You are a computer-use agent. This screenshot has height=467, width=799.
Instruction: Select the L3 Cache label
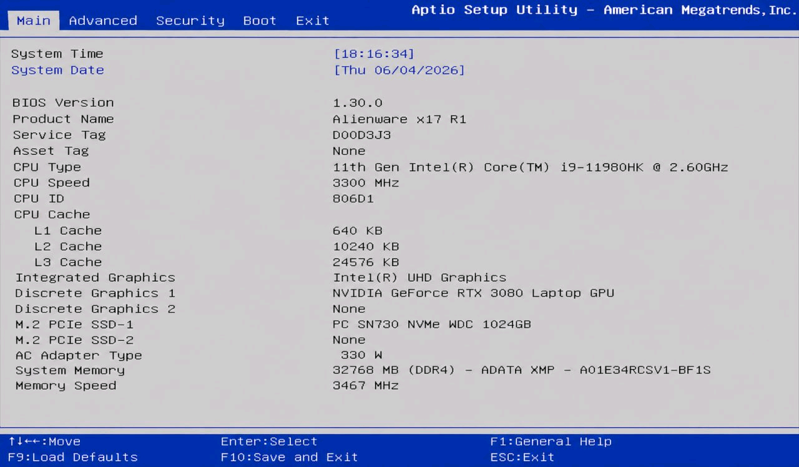tap(68, 262)
